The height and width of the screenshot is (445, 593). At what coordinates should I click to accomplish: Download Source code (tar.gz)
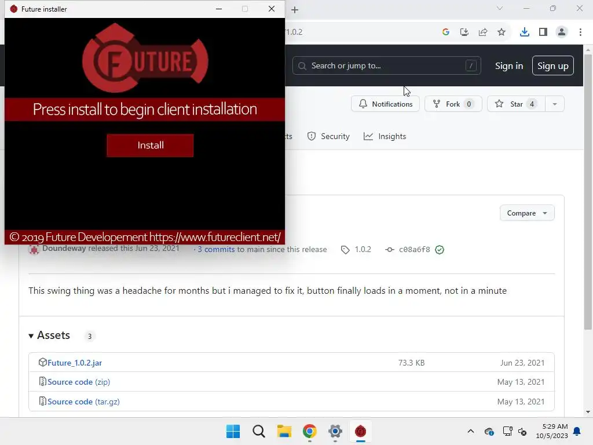[x=83, y=402]
